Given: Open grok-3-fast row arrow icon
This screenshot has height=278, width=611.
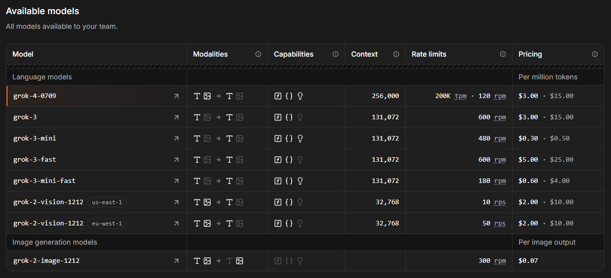Looking at the screenshot, I should coord(176,160).
